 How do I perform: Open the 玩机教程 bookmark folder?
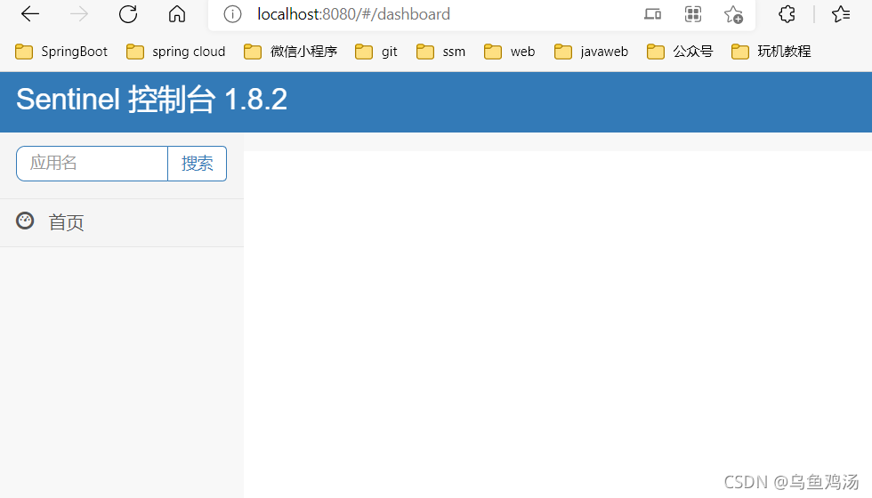pos(771,52)
